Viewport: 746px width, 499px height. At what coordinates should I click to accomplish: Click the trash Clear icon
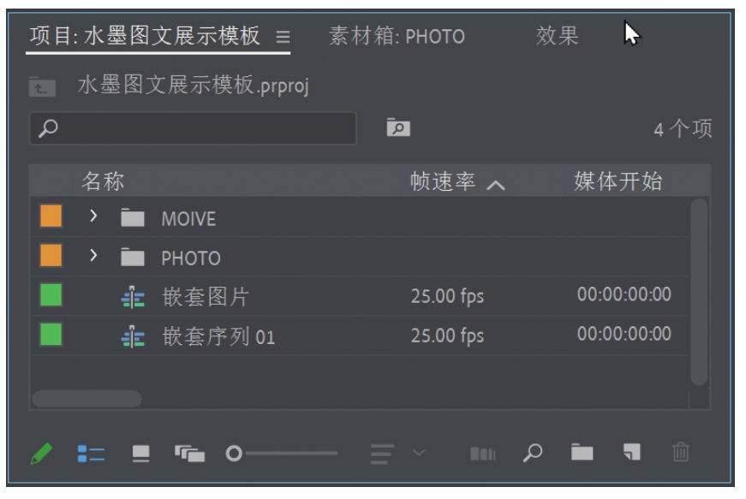(x=681, y=453)
